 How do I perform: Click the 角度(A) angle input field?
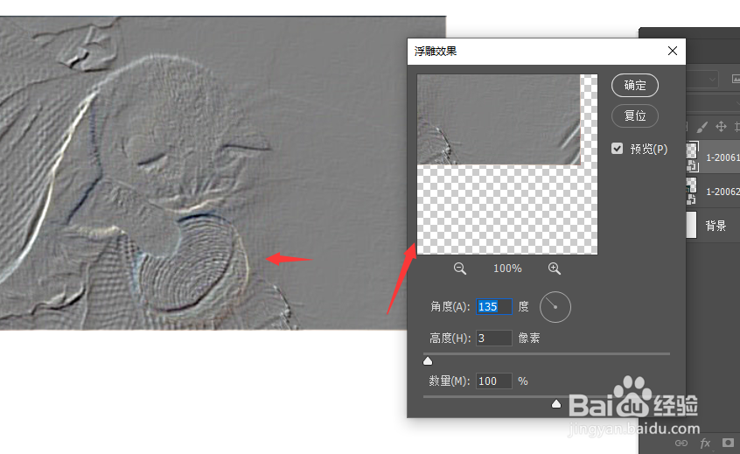[x=494, y=307]
